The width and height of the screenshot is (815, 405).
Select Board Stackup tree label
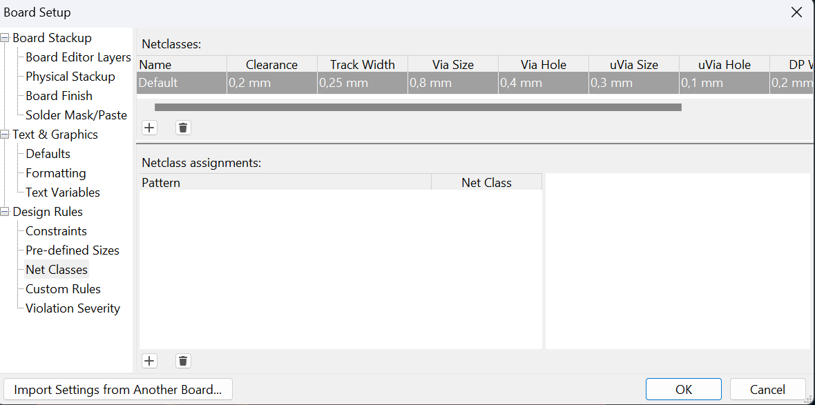[x=52, y=38]
